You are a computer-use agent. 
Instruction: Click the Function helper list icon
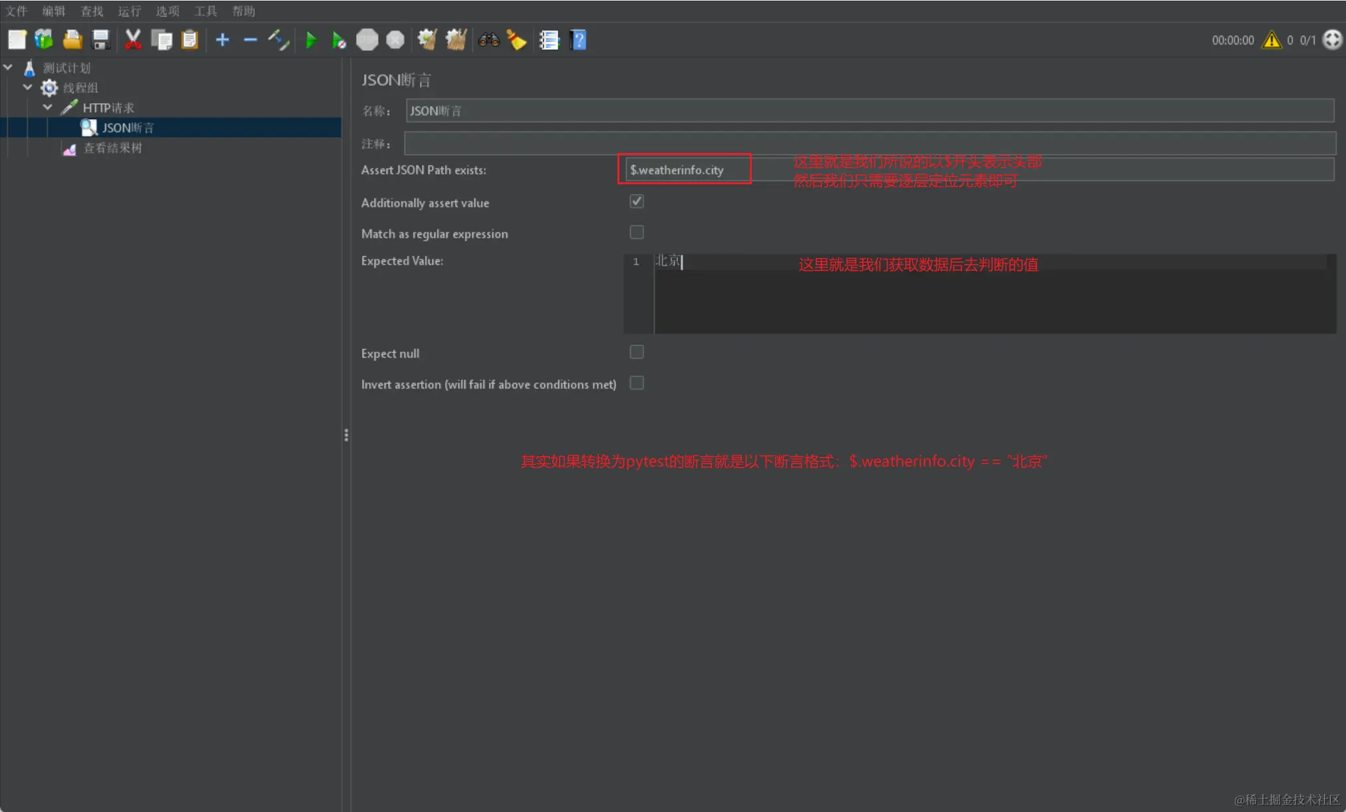pos(549,40)
